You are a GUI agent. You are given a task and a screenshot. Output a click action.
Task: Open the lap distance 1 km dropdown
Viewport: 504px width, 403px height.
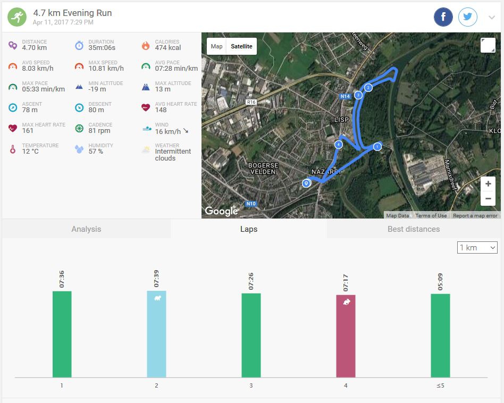coord(477,248)
